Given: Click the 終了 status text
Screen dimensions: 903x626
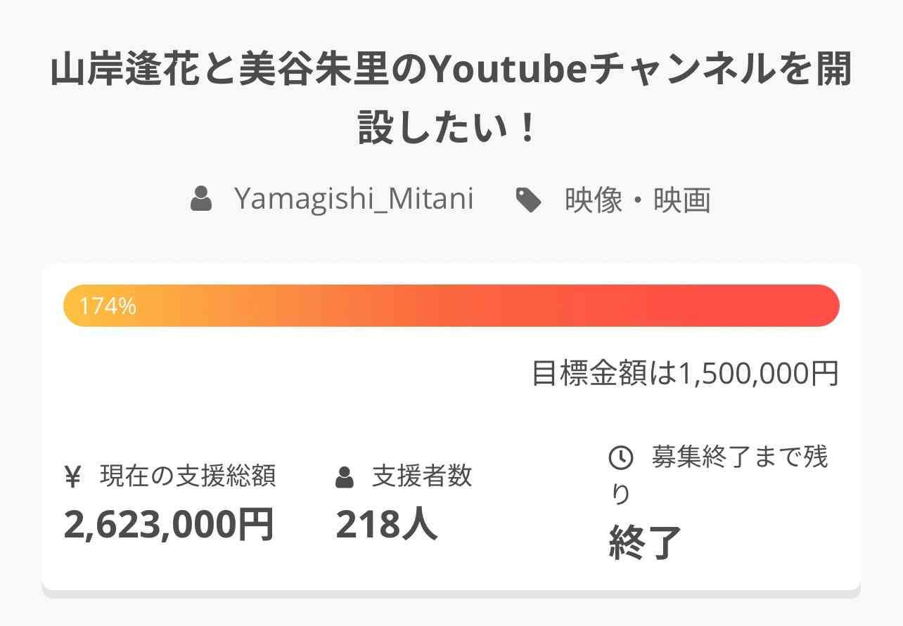Looking at the screenshot, I should pyautogui.click(x=646, y=543).
